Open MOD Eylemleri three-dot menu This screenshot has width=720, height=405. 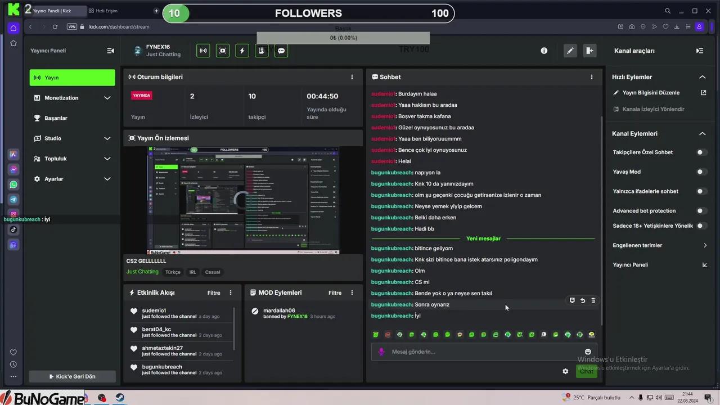point(352,292)
